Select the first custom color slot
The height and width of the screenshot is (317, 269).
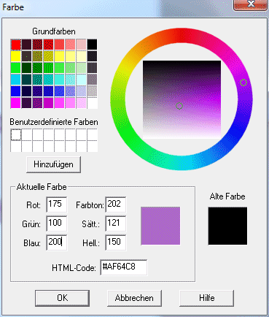point(16,134)
